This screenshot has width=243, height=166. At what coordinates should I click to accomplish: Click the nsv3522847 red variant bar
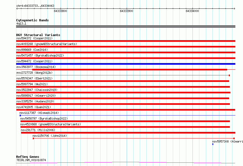click(123, 93)
